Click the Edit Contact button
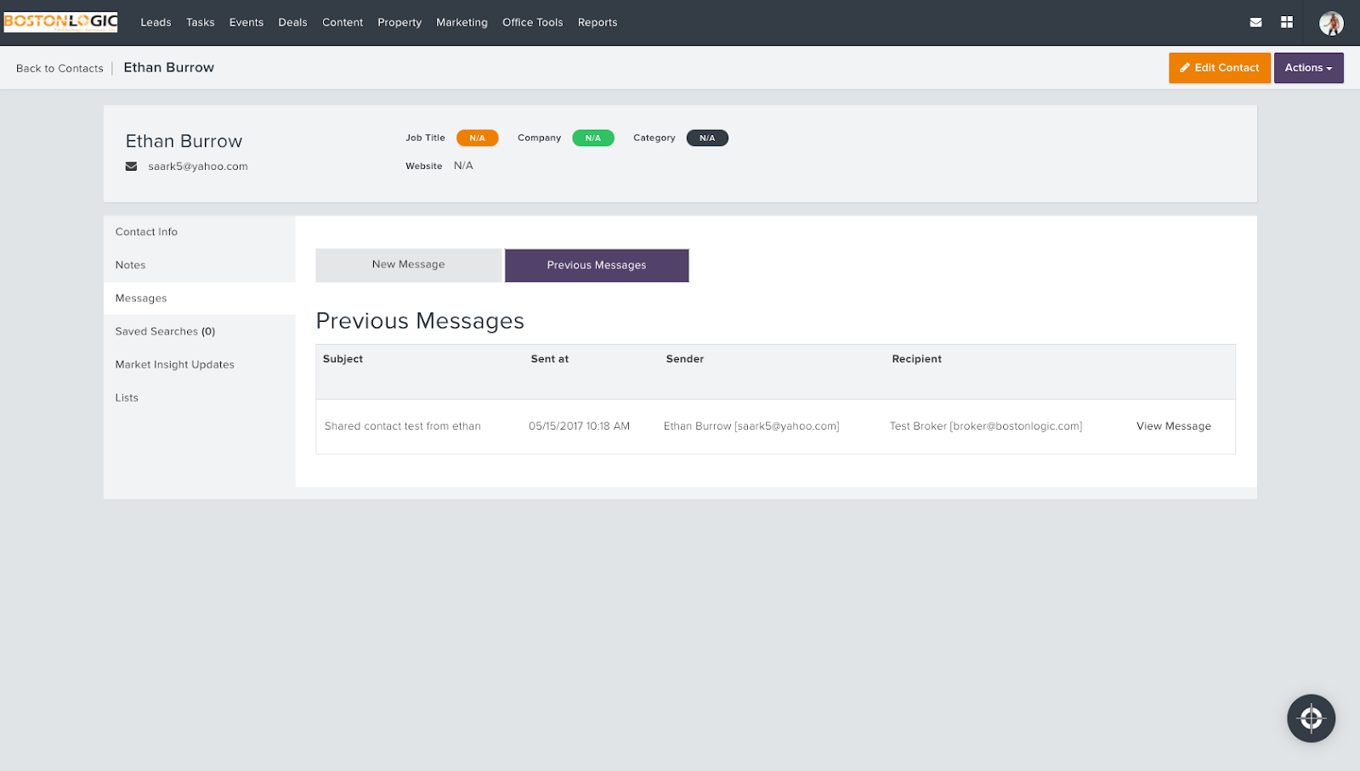The height and width of the screenshot is (771, 1360). click(1219, 68)
